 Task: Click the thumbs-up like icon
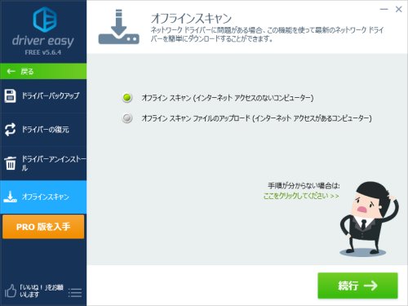pos(11,290)
